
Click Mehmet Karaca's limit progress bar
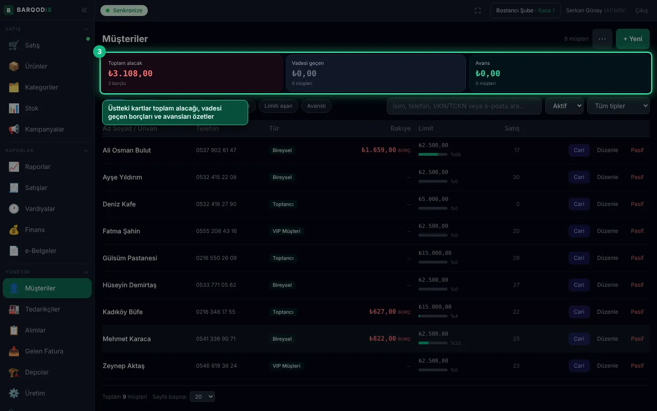point(433,343)
